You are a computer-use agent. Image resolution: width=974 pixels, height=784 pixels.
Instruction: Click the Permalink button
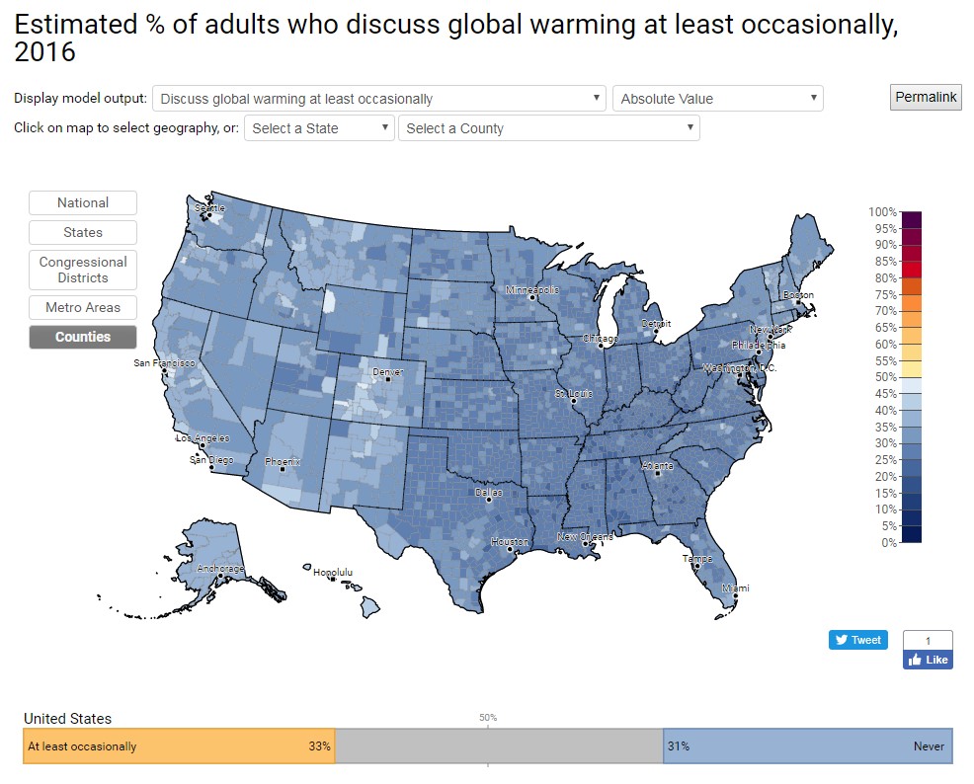925,97
